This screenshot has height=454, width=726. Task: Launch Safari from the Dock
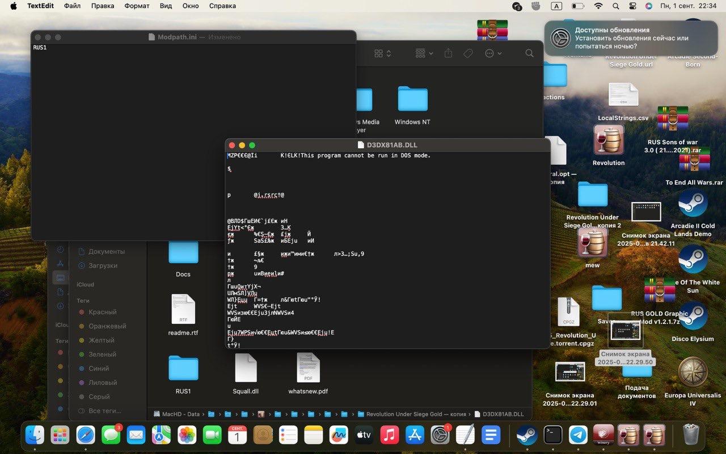click(86, 435)
